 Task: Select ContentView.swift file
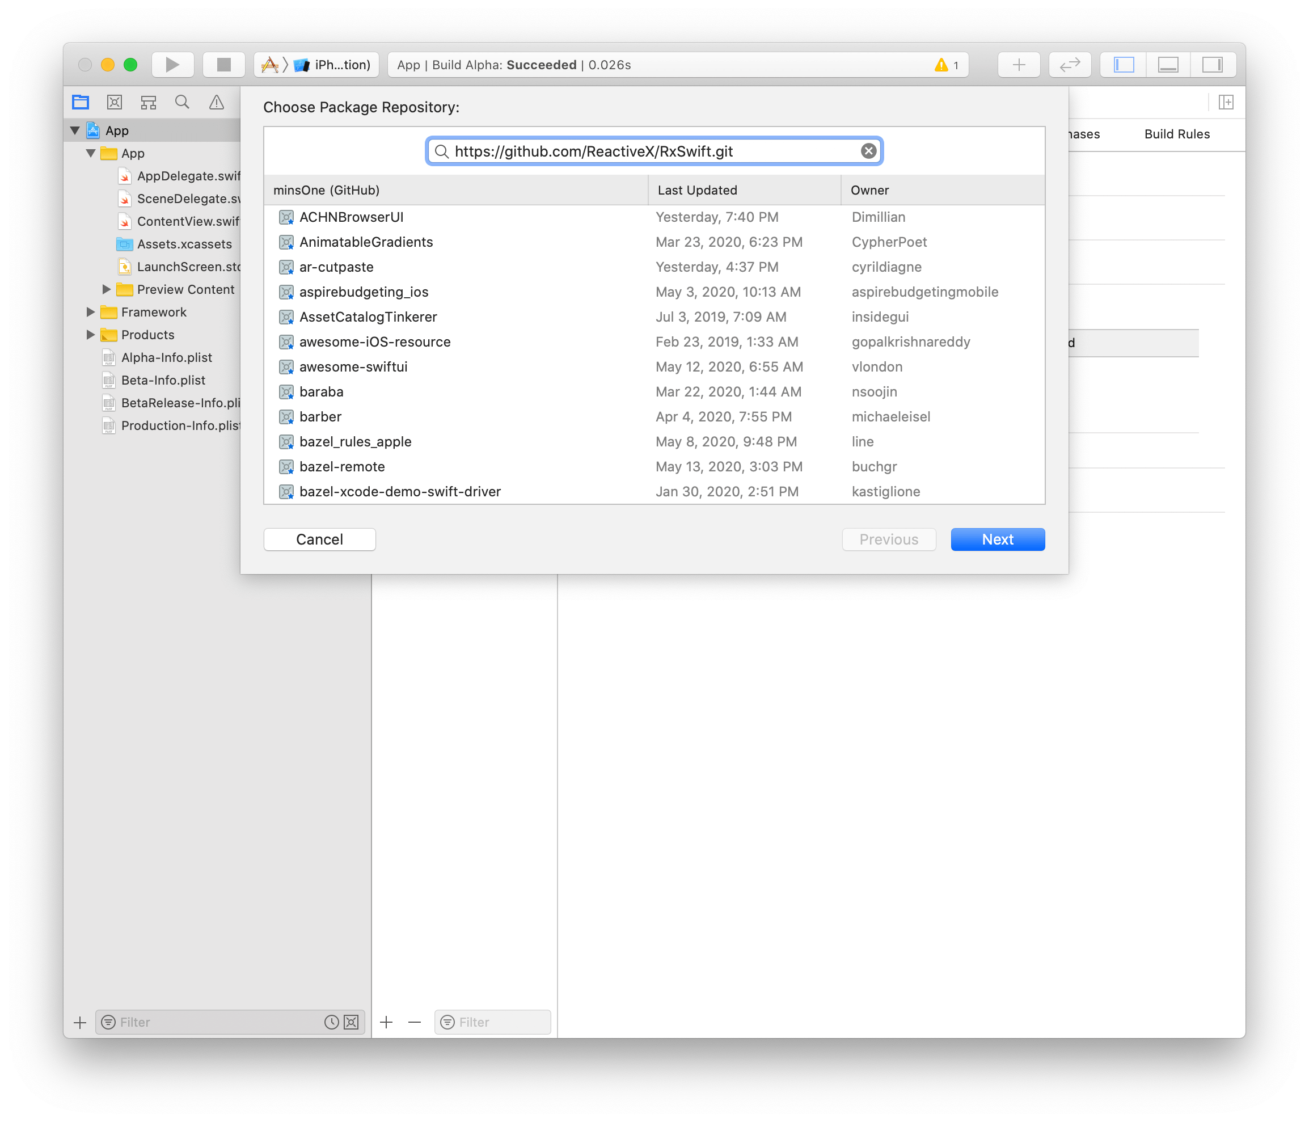point(179,221)
